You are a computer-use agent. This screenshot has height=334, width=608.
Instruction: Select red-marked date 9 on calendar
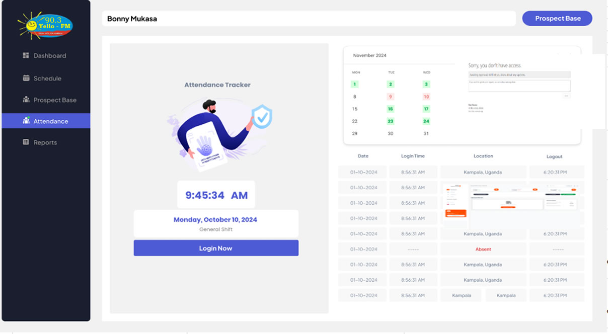[x=391, y=97]
